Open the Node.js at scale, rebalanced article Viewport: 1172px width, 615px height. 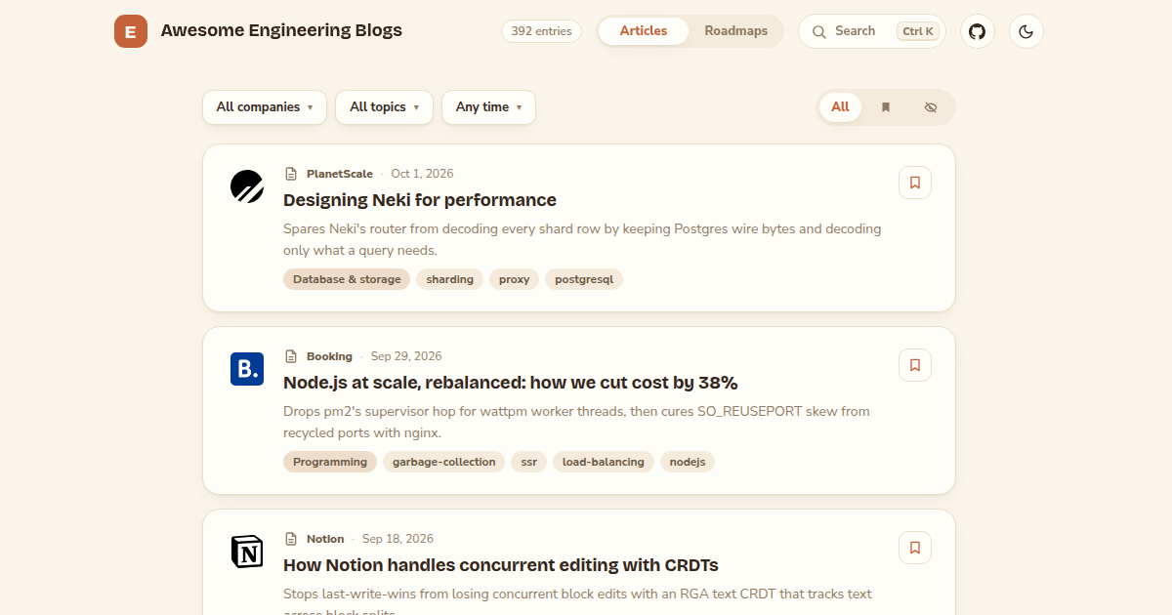coord(511,383)
